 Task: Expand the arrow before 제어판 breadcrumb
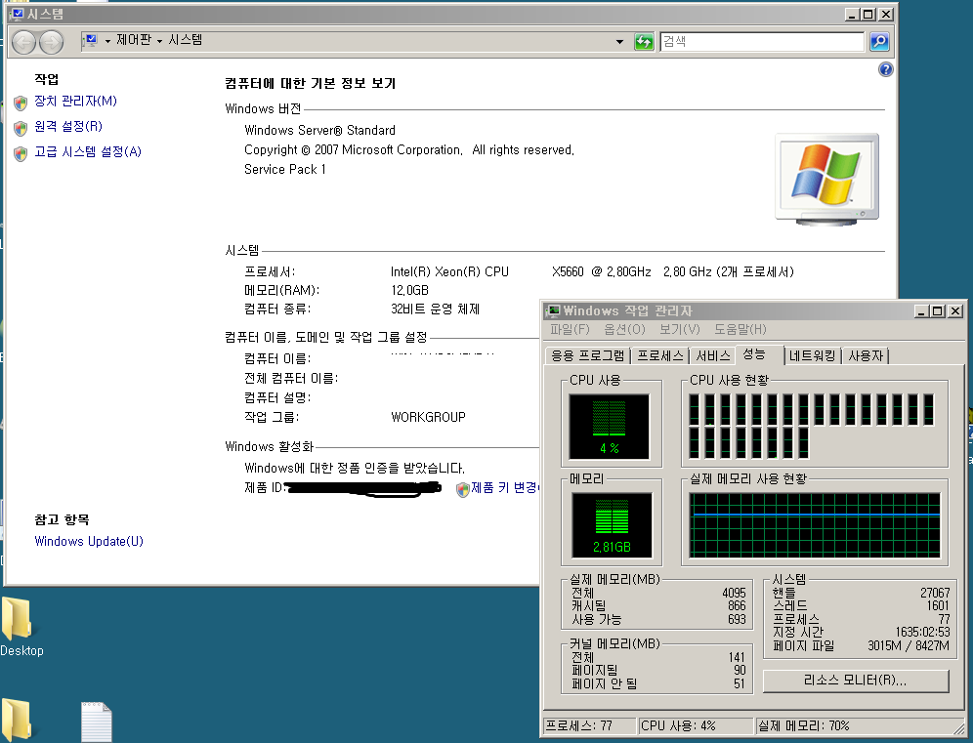(x=107, y=41)
